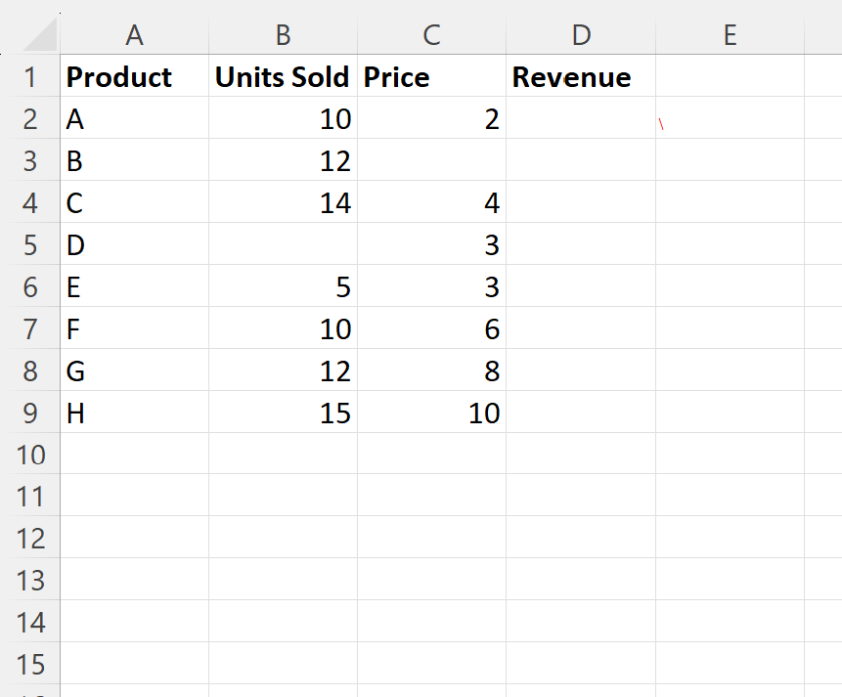Image resolution: width=842 pixels, height=697 pixels.
Task: Select product cell "H" in row 9
Action: coord(134,413)
